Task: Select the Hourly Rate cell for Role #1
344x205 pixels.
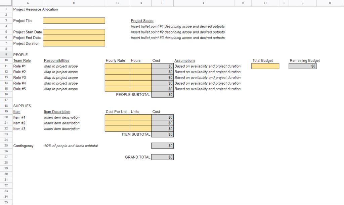Action: click(117, 66)
